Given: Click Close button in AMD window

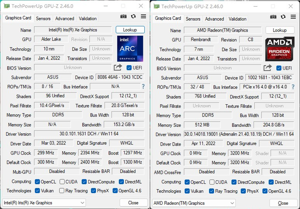Looking at the screenshot, I should pos(283,203).
